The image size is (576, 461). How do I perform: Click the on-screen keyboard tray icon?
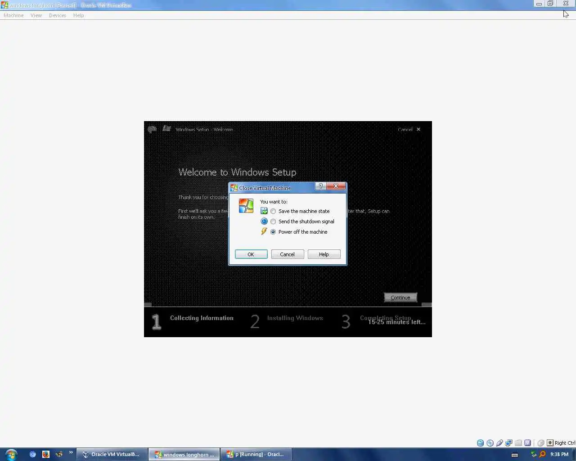point(515,455)
